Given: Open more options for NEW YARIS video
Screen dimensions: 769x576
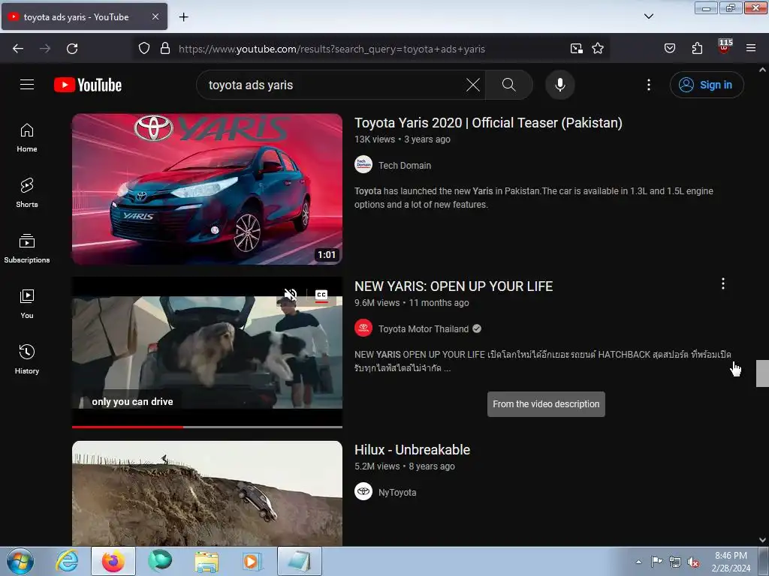Looking at the screenshot, I should [x=723, y=283].
